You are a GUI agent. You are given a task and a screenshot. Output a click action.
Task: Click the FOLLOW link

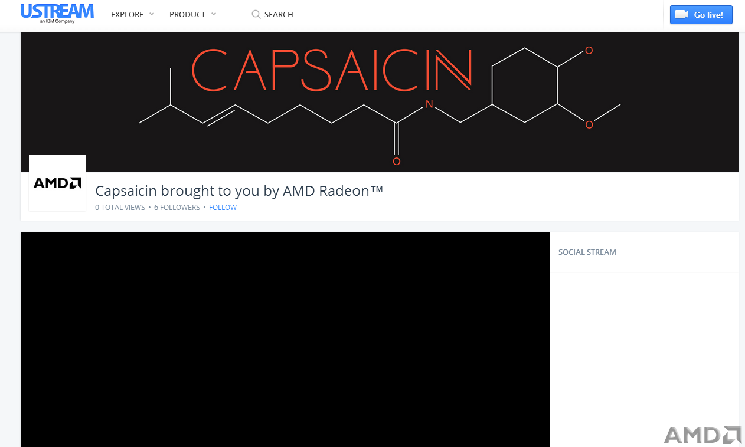(x=223, y=208)
